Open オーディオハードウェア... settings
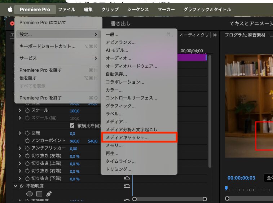The width and height of the screenshot is (273, 203). [139, 66]
